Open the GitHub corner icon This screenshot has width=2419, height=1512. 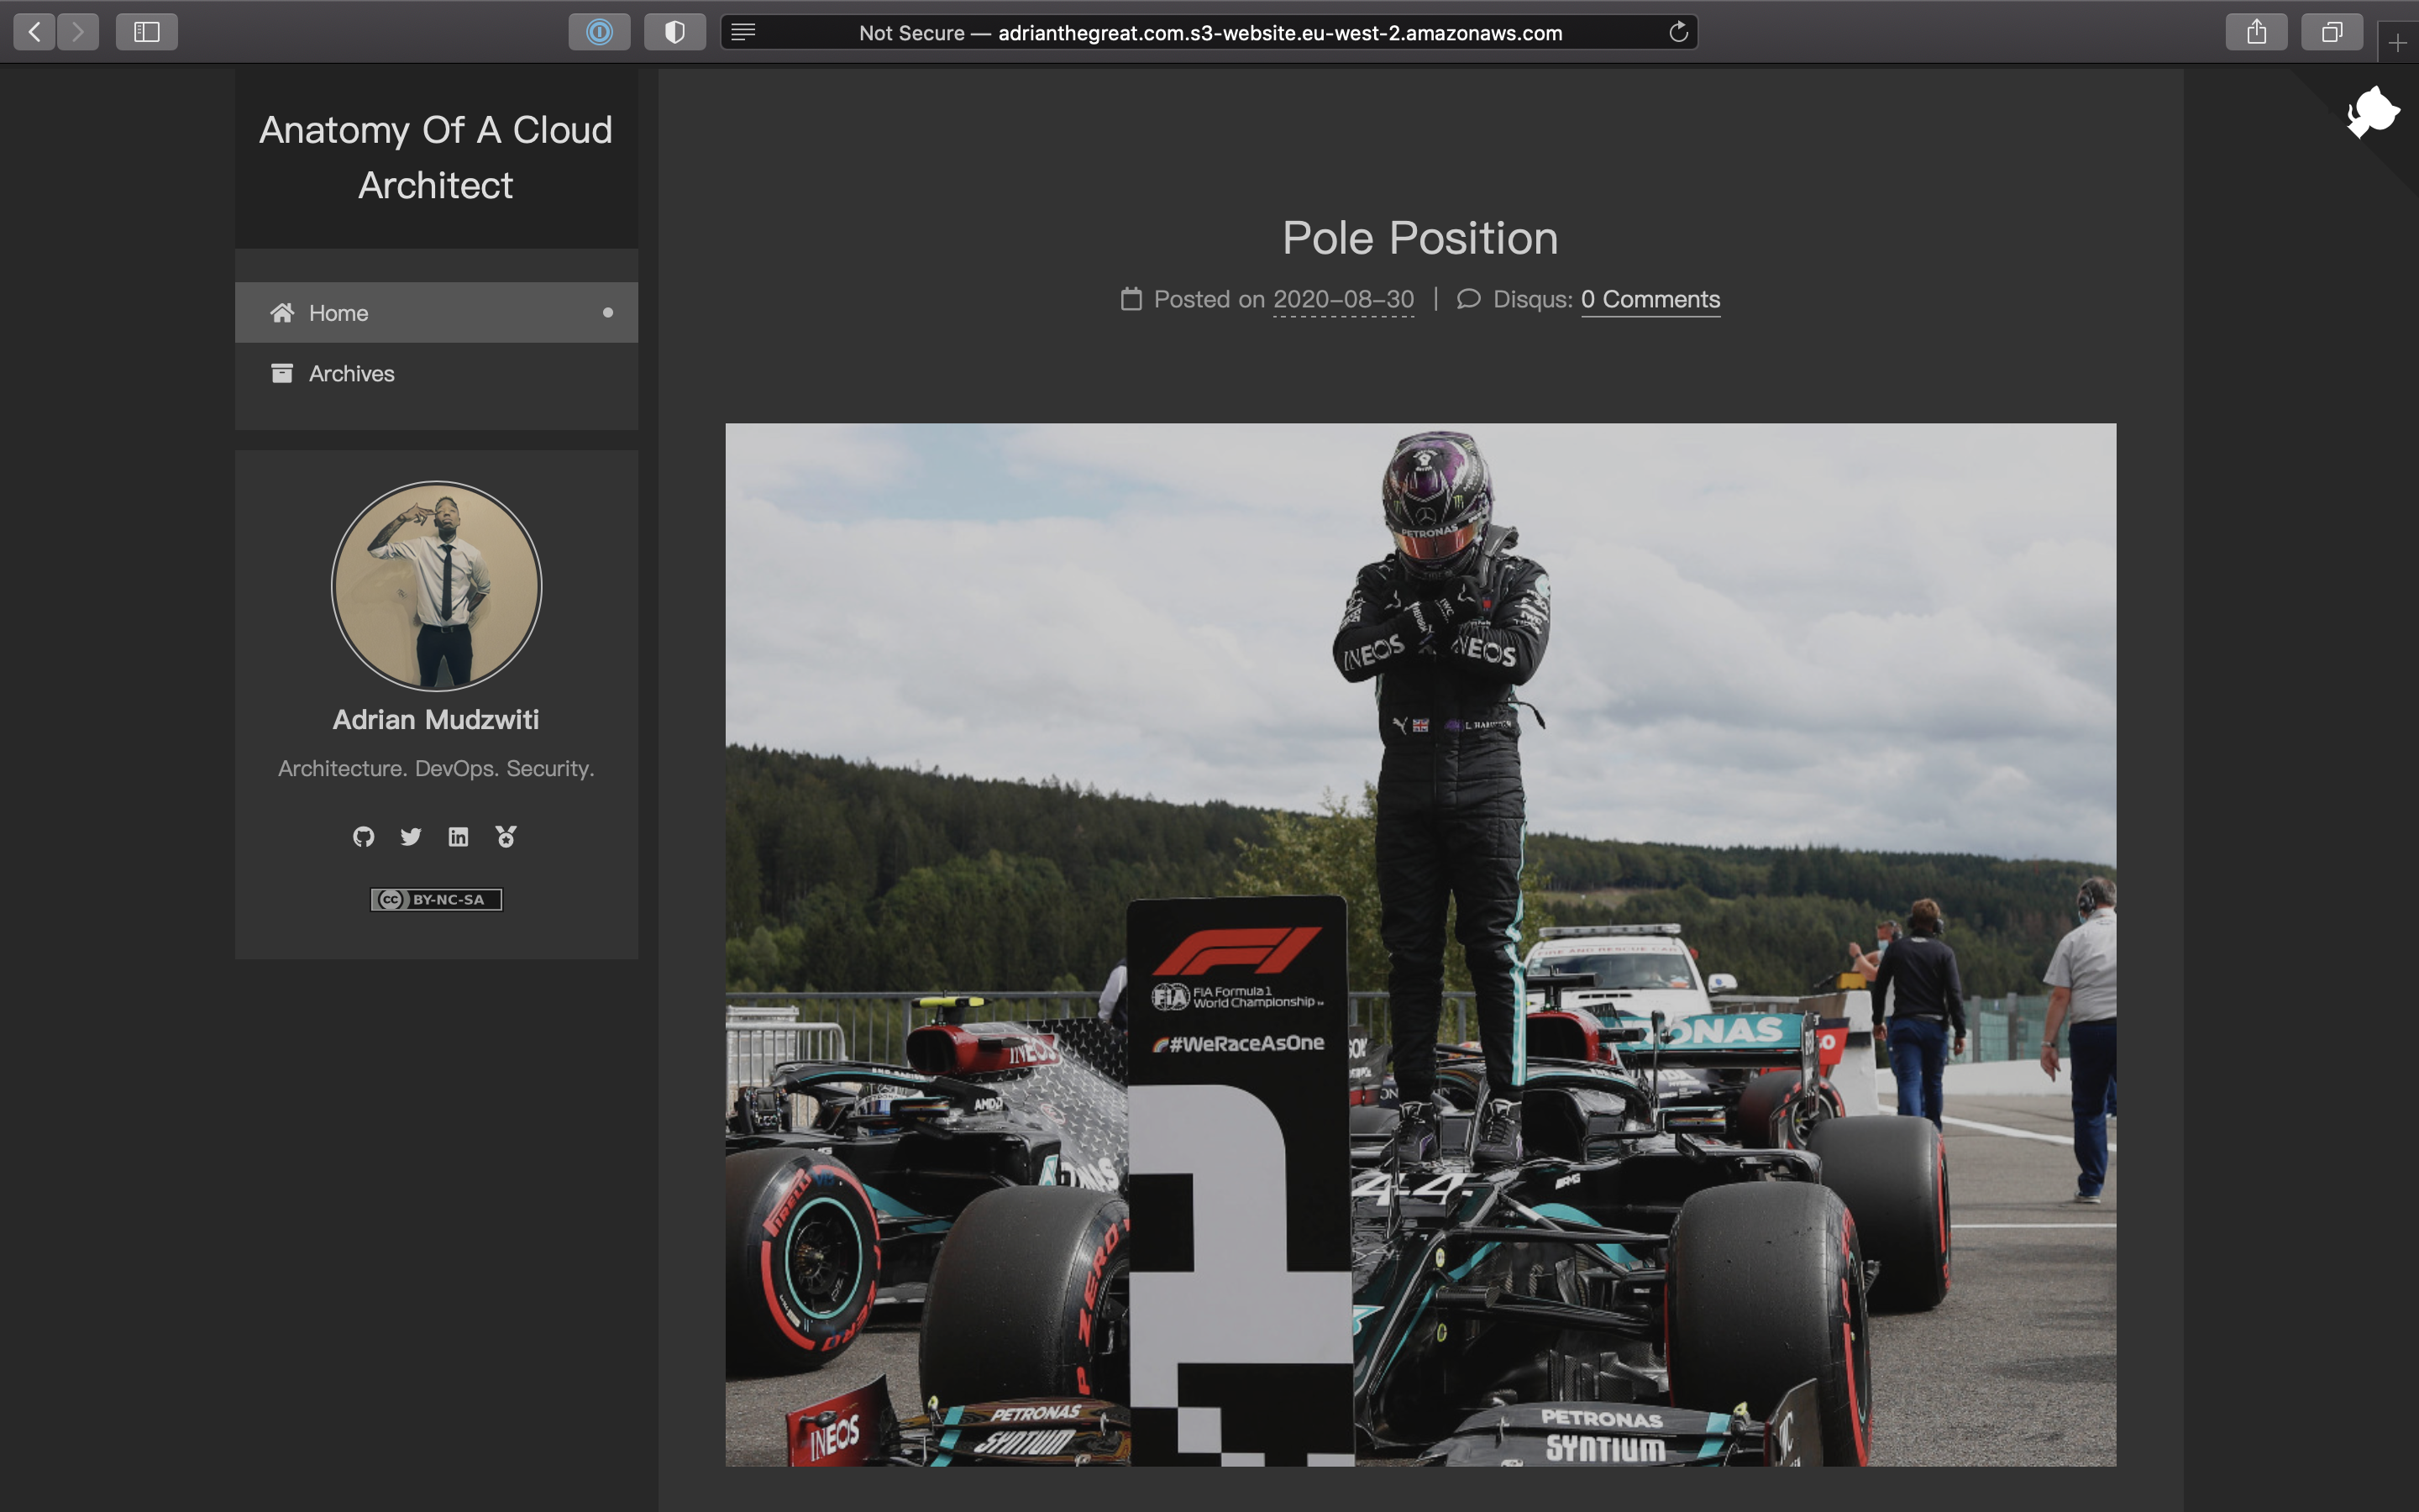point(2372,111)
